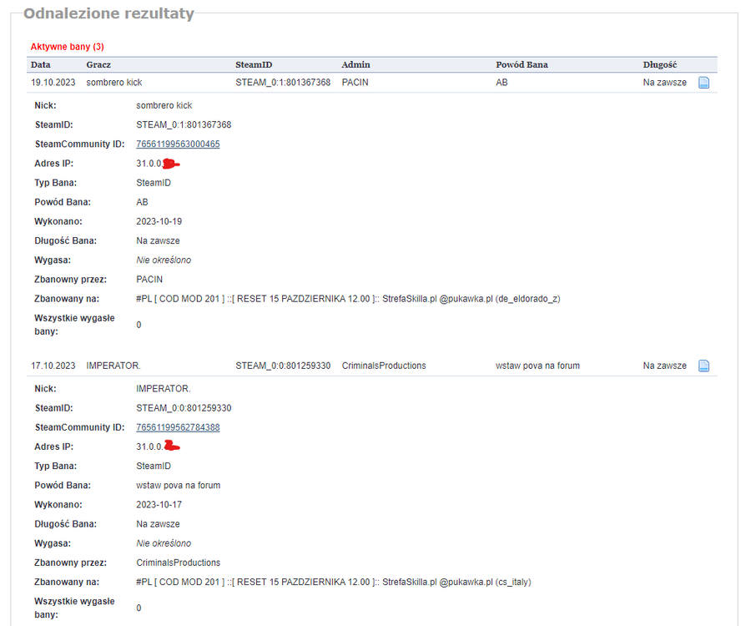
Task: Click Nie określono under the 2023-10-19 ban
Action: click(164, 260)
